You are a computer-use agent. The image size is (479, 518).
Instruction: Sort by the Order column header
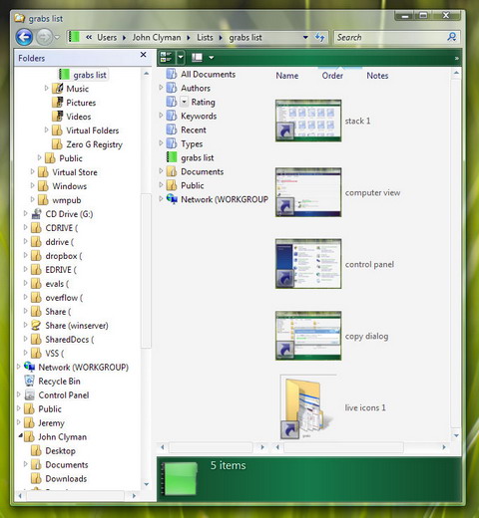332,76
